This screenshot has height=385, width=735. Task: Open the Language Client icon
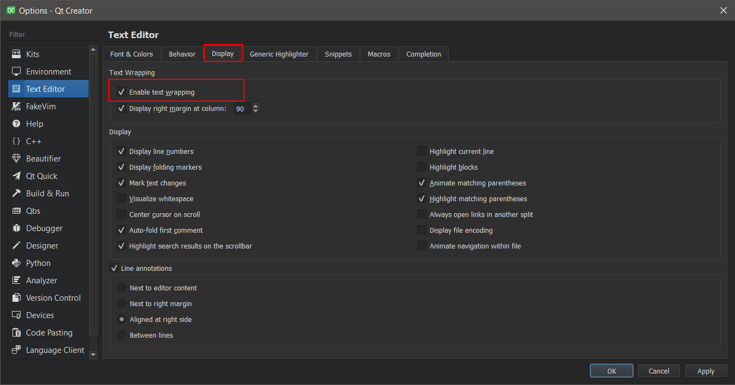tap(16, 350)
